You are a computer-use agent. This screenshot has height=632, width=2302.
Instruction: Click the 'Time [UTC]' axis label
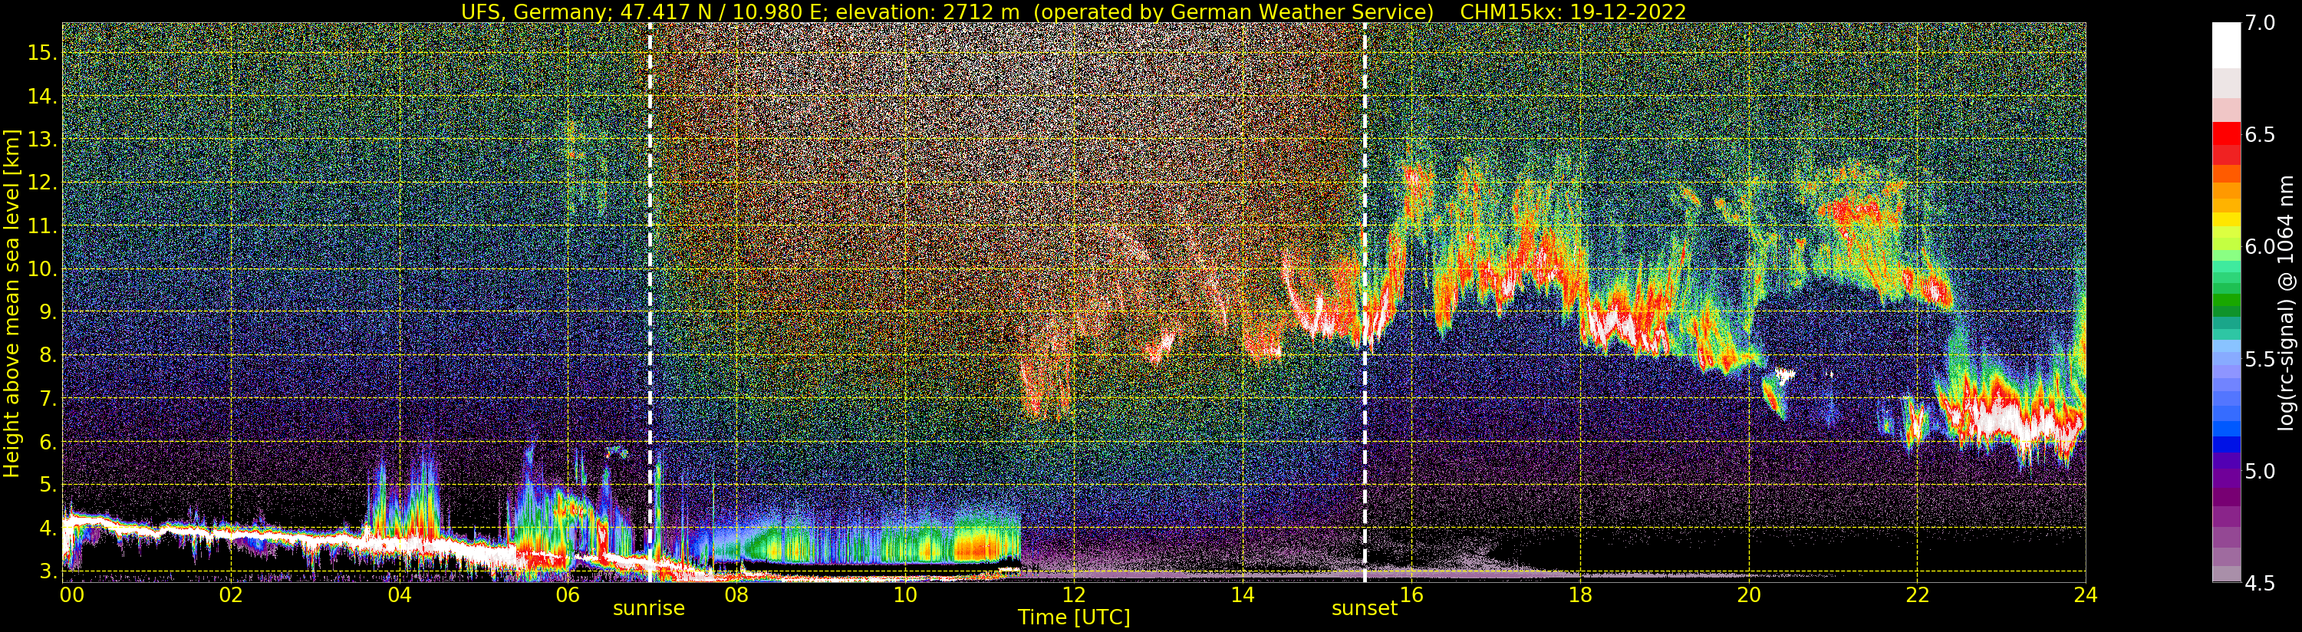1073,617
